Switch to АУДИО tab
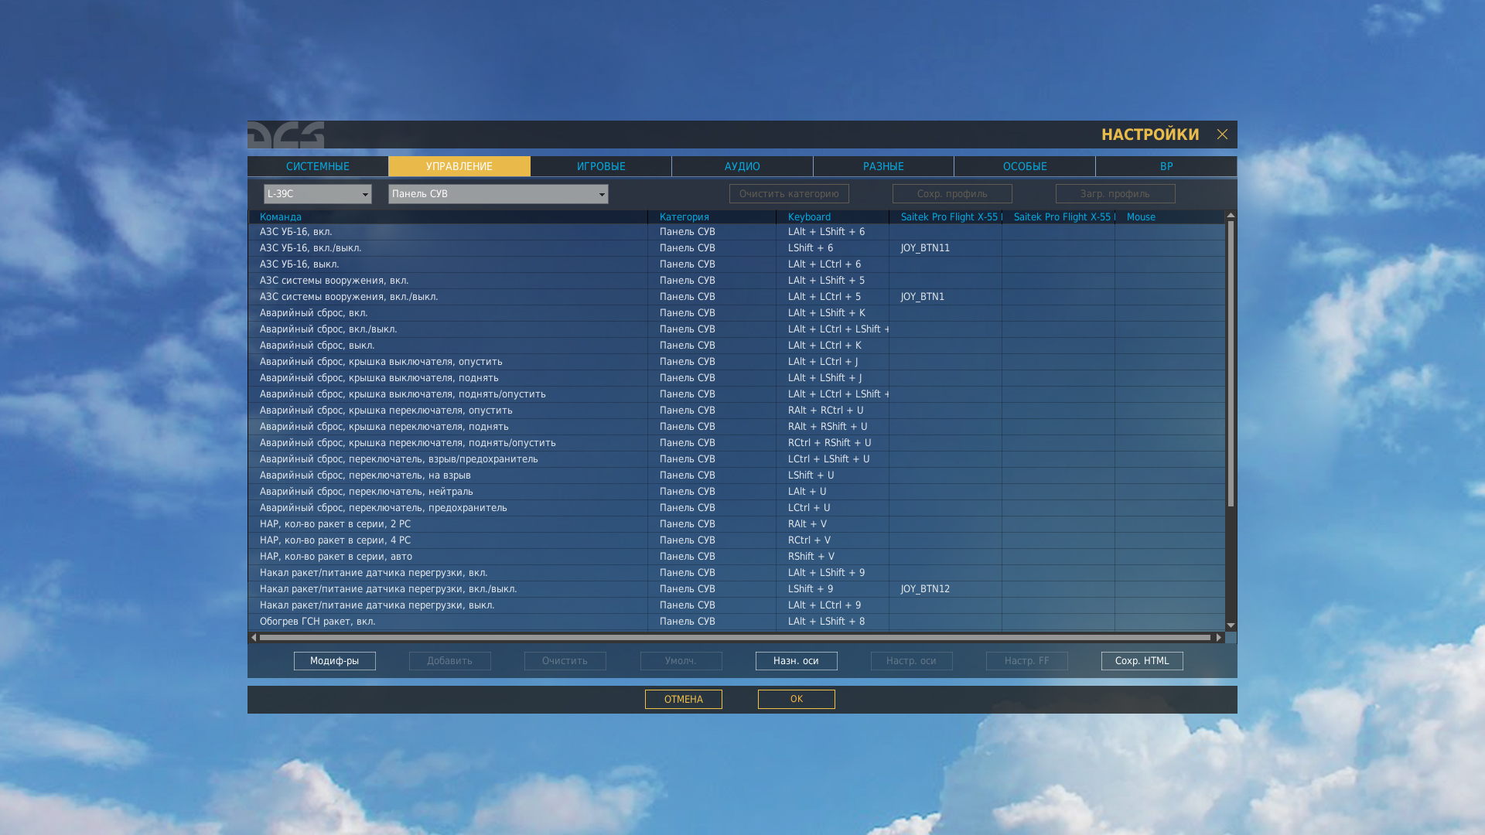This screenshot has height=835, width=1485. click(742, 166)
